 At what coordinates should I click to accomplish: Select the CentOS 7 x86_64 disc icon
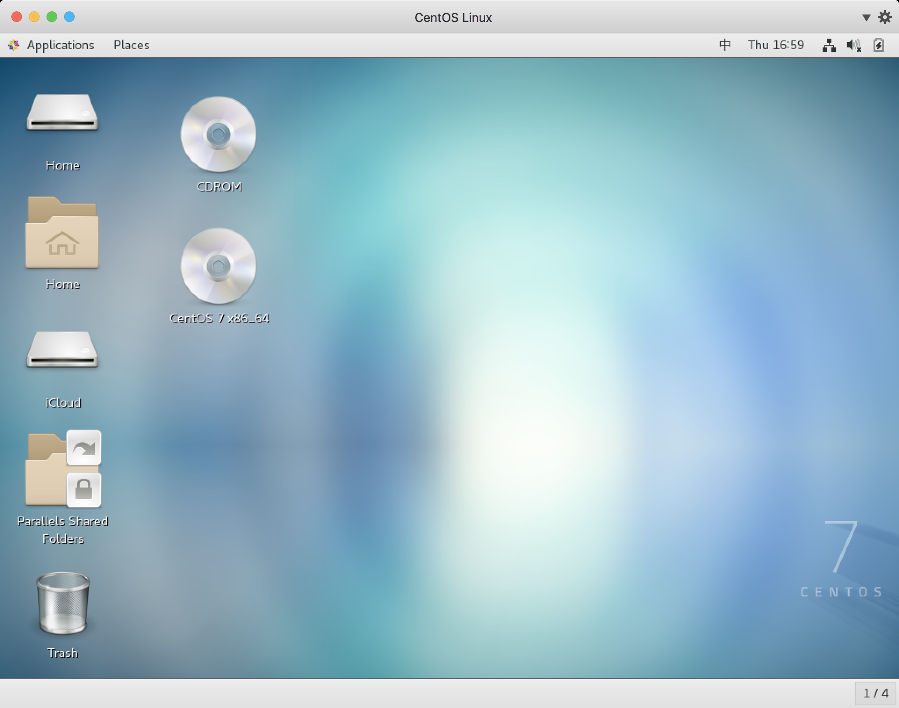click(218, 266)
